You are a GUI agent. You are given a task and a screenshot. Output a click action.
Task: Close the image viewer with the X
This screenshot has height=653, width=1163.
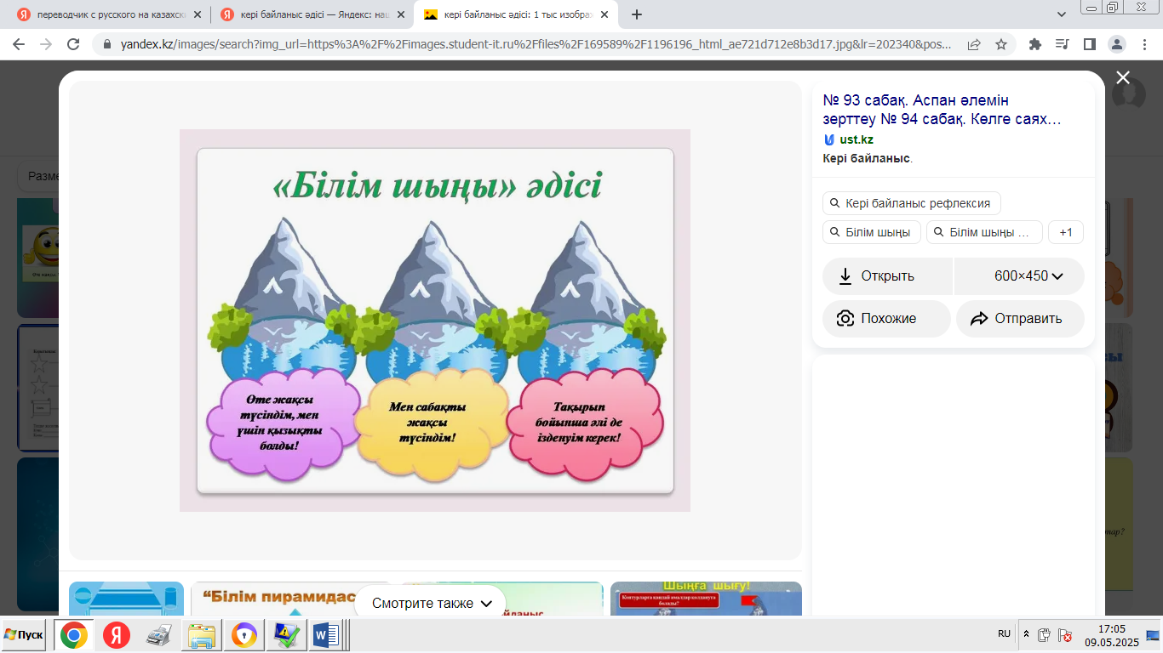1123,78
